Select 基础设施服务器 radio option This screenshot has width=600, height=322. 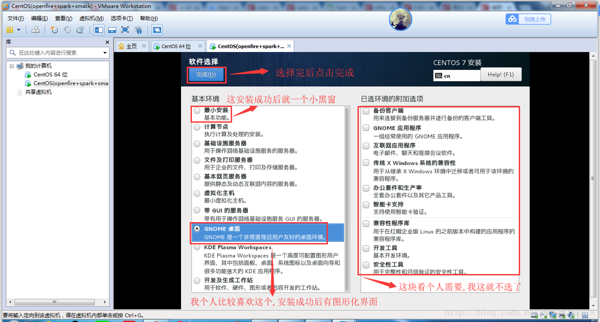tap(197, 144)
